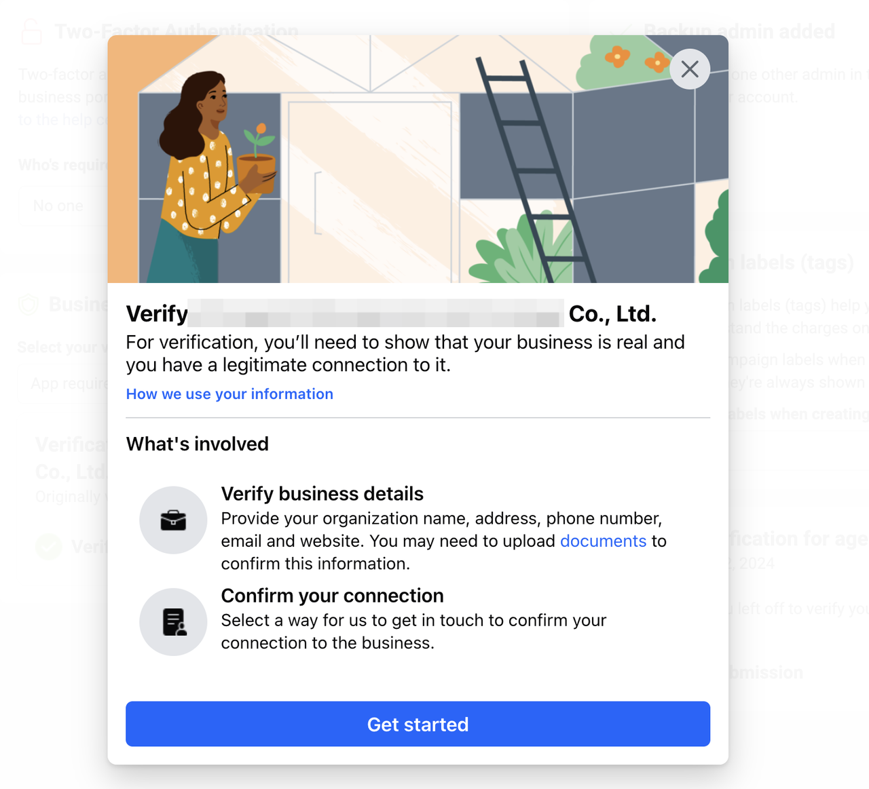Click the 'Verify … Co., Ltd.' dialog title
The width and height of the screenshot is (869, 789).
tap(391, 313)
